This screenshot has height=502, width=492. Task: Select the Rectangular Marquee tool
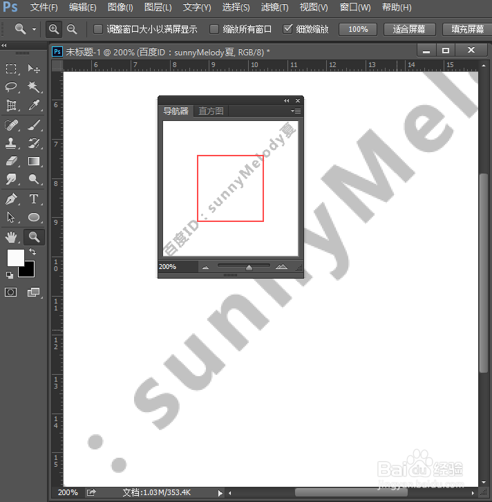pos(11,69)
